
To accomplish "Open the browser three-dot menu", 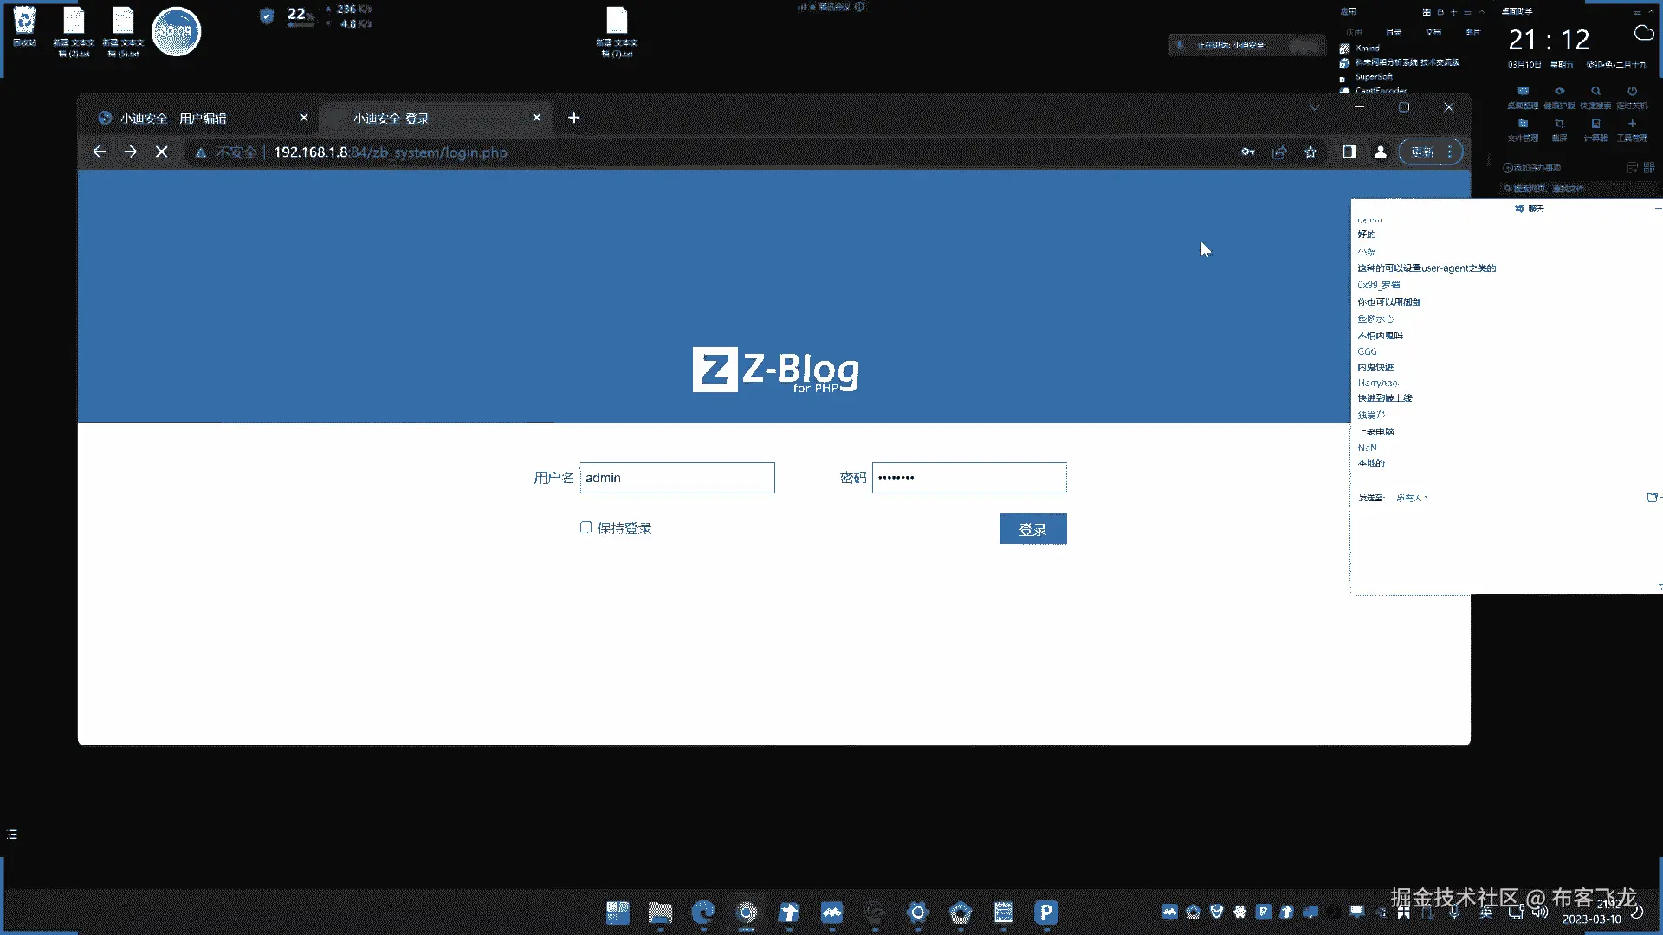I will coord(1450,152).
